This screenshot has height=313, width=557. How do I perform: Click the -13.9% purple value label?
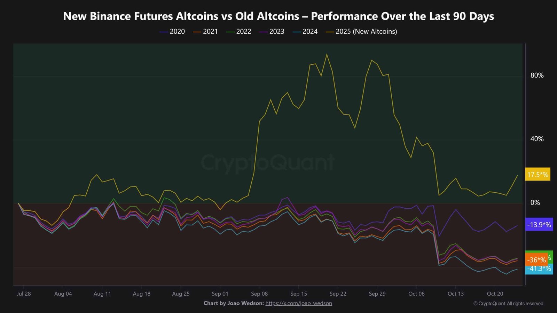pyautogui.click(x=539, y=225)
